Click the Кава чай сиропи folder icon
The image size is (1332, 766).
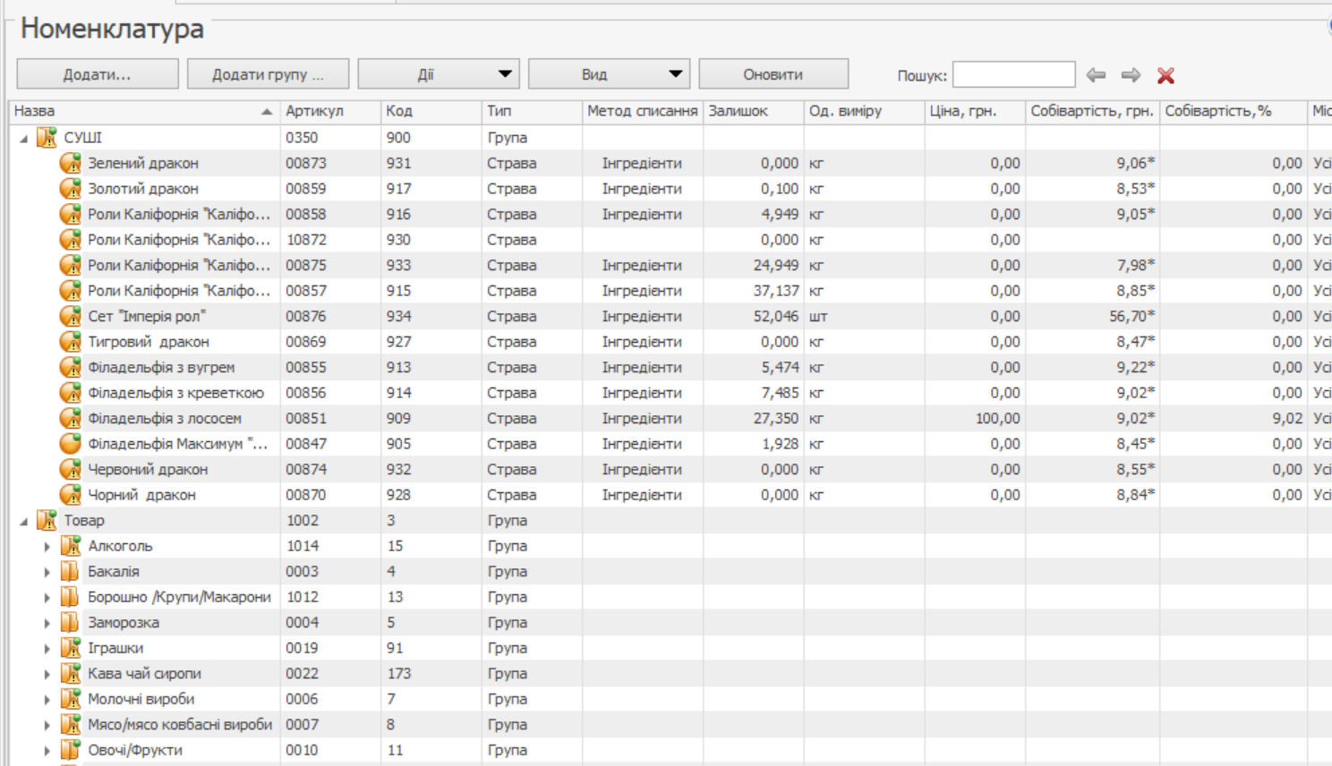pos(71,673)
